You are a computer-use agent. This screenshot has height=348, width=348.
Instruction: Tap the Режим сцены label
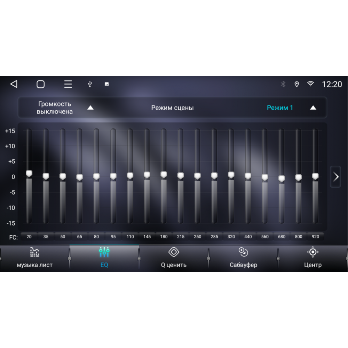click(173, 108)
